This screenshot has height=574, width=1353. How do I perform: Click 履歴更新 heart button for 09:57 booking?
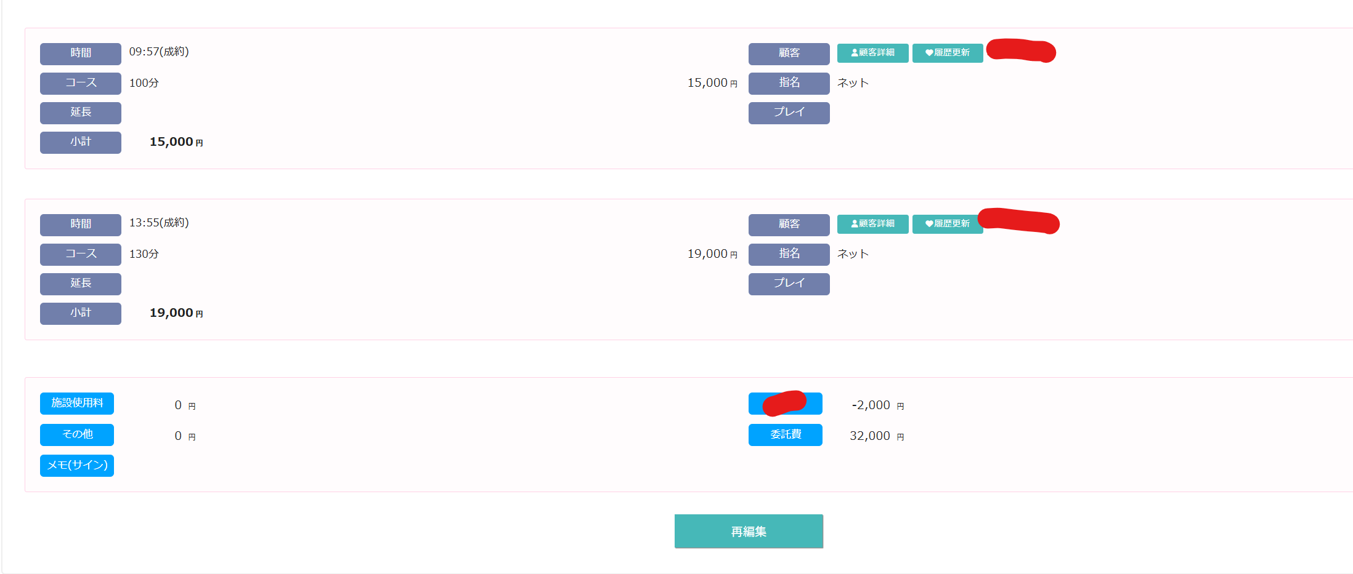click(x=947, y=53)
